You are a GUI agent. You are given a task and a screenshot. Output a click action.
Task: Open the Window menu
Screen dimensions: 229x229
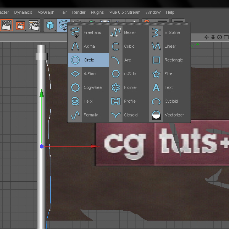[153, 13]
